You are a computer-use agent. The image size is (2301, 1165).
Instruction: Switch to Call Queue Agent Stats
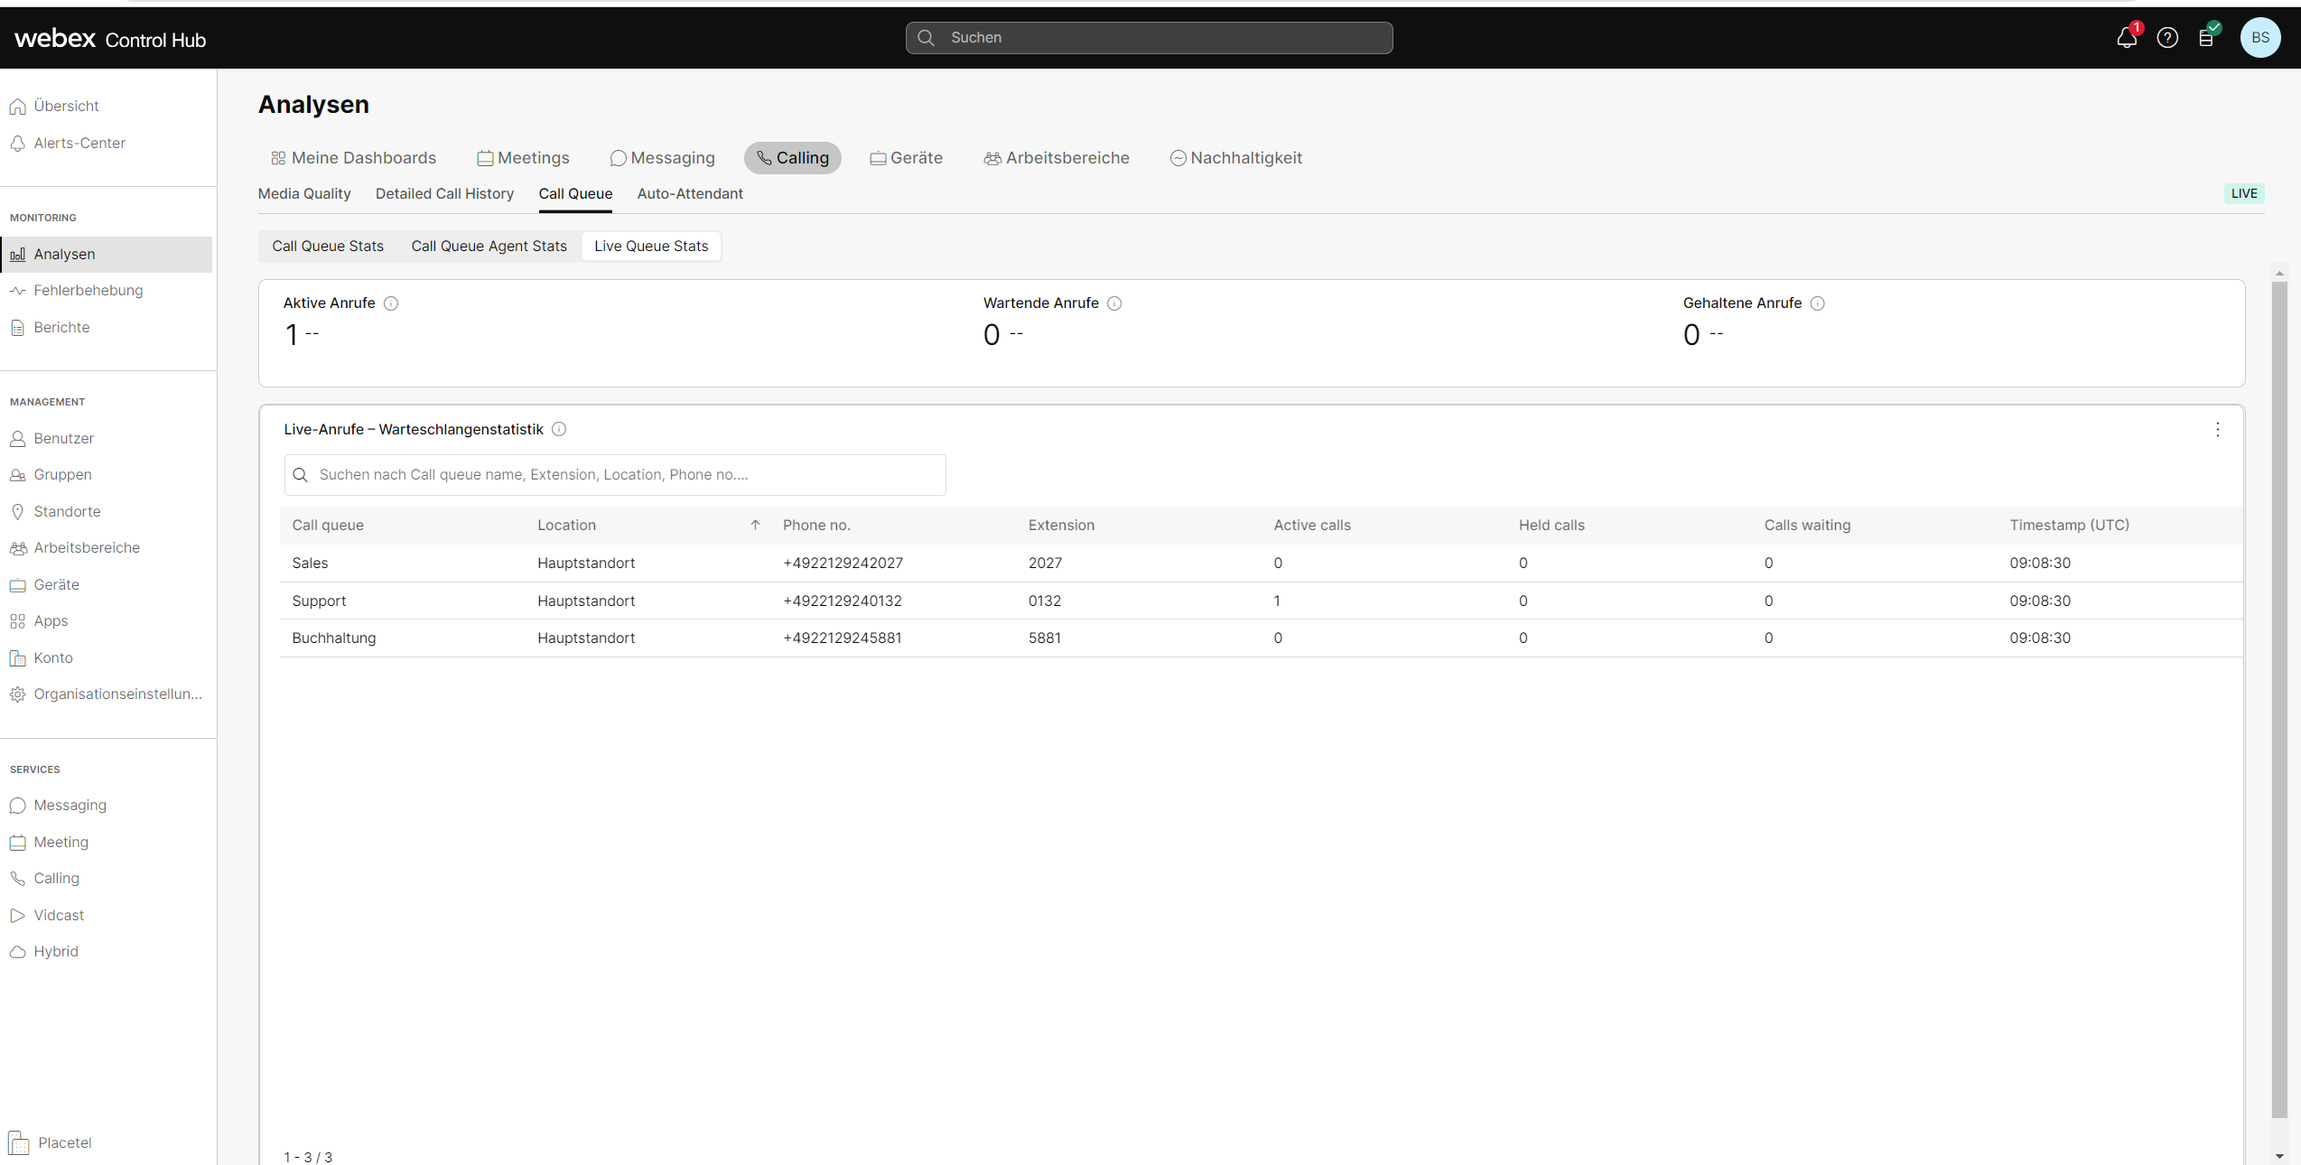[489, 247]
